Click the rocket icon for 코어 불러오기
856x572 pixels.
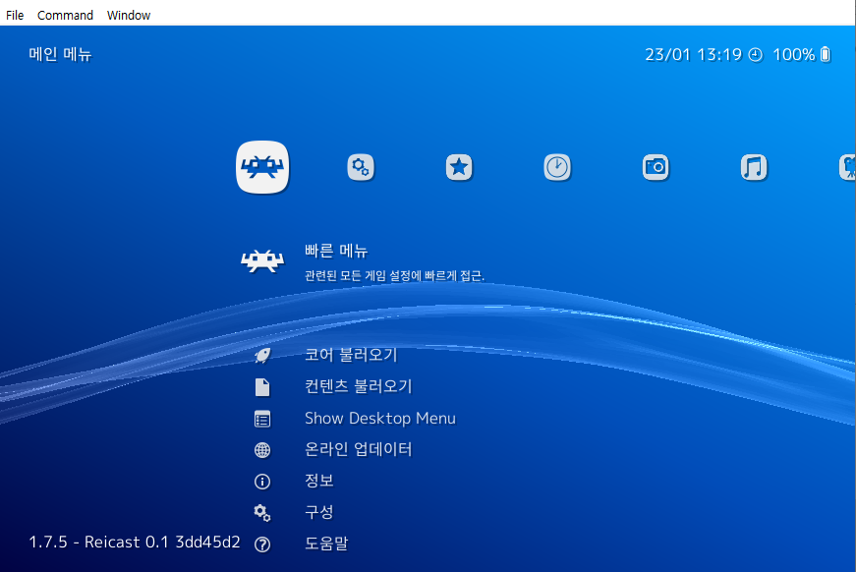tap(262, 356)
